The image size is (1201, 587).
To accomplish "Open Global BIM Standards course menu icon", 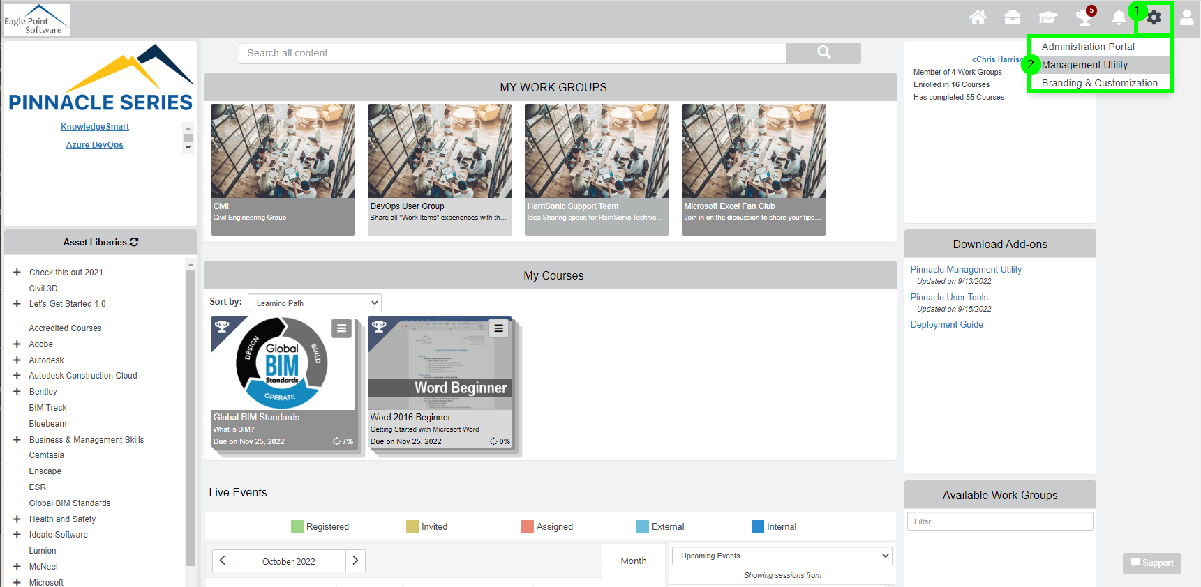I will (x=341, y=328).
